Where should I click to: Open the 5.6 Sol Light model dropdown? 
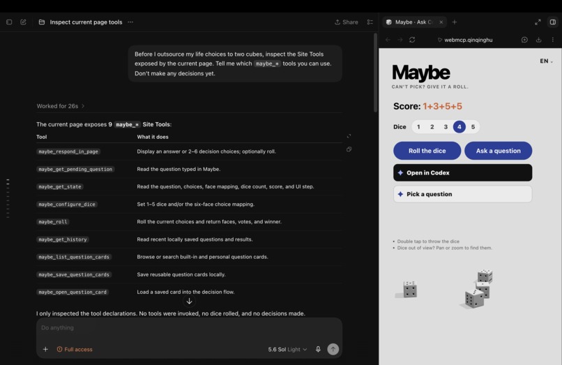click(x=287, y=349)
